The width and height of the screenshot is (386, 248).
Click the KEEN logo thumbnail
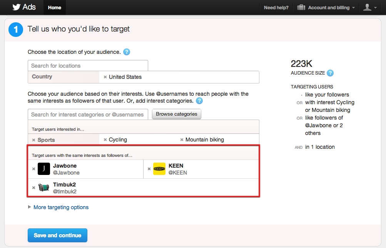pos(159,169)
